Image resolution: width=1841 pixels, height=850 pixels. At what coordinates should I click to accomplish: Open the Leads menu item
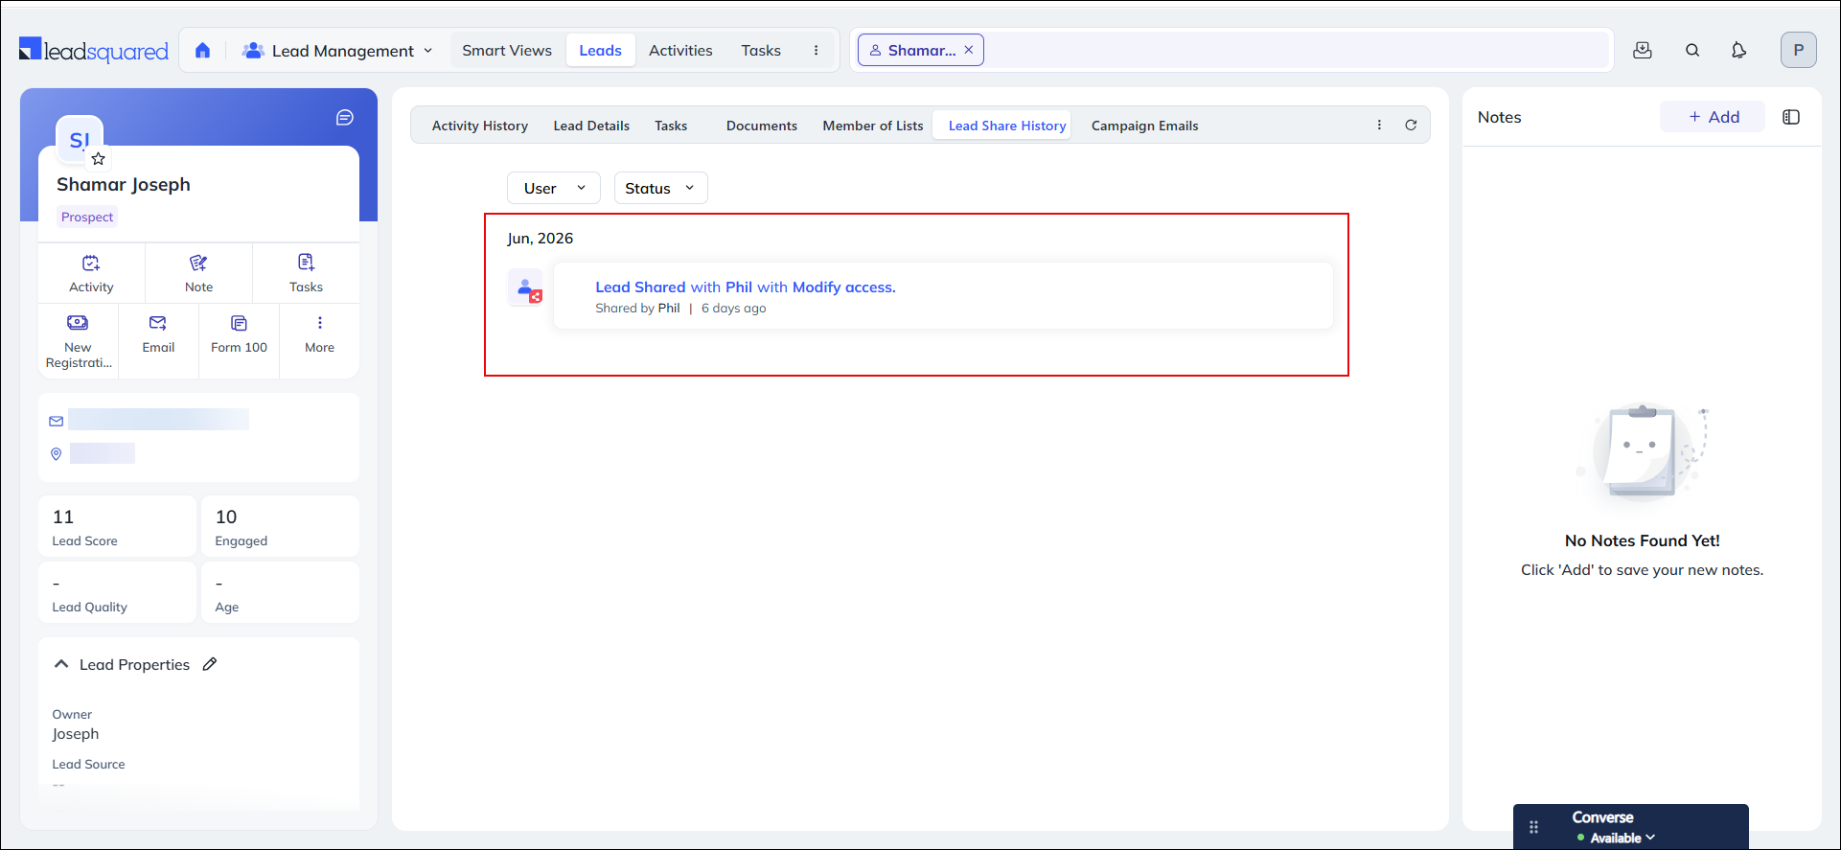tap(600, 51)
